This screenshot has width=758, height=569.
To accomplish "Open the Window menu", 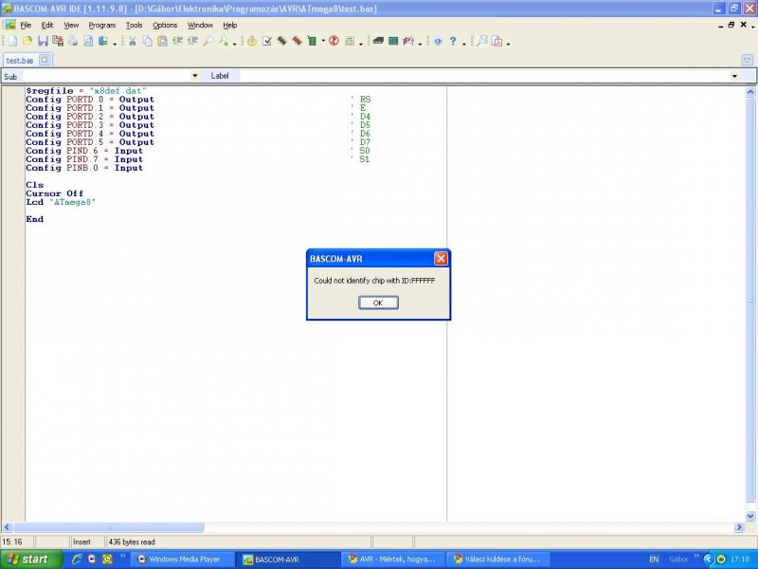I will [x=200, y=26].
